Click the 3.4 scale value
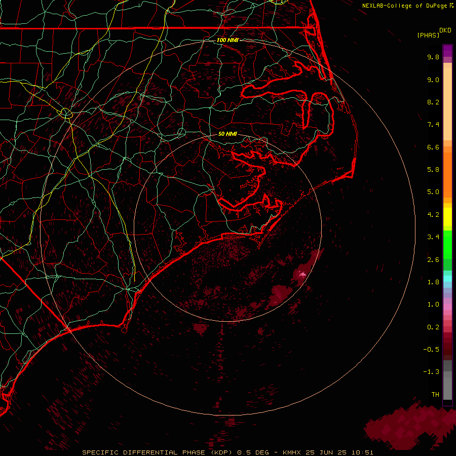456x456 pixels. coord(433,237)
